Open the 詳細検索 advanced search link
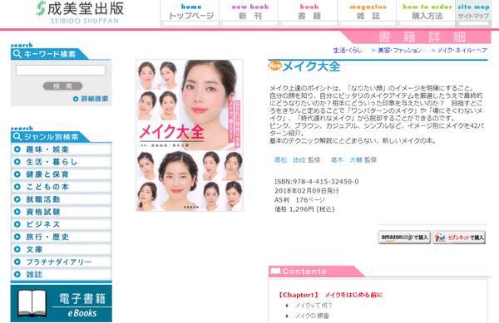This screenshot has width=499, height=323. [95, 99]
